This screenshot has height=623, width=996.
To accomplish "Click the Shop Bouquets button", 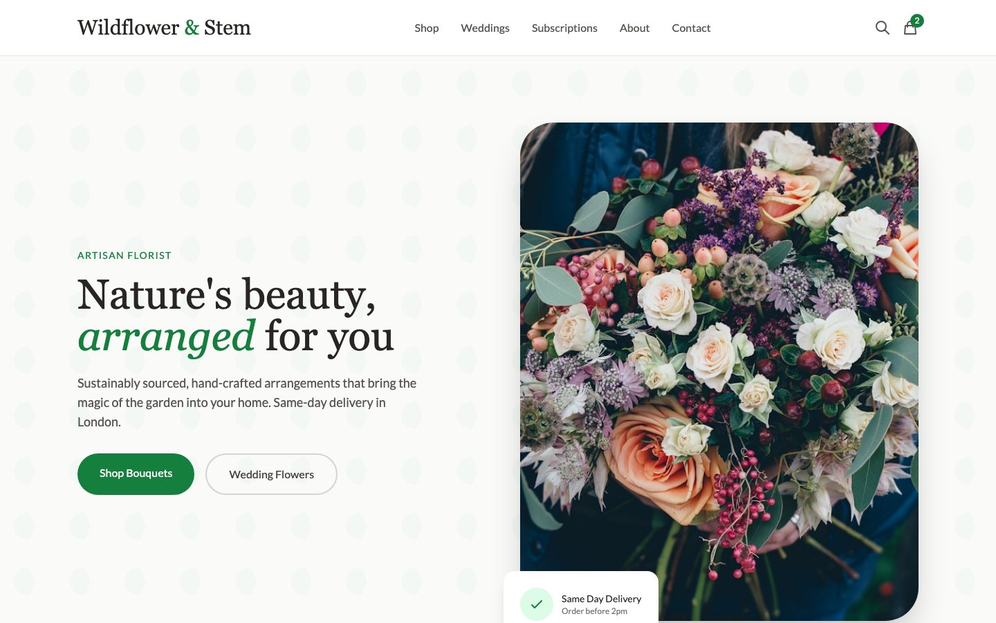I will tap(136, 474).
